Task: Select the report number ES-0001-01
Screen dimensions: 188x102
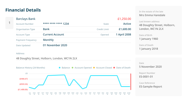Action: (146, 77)
